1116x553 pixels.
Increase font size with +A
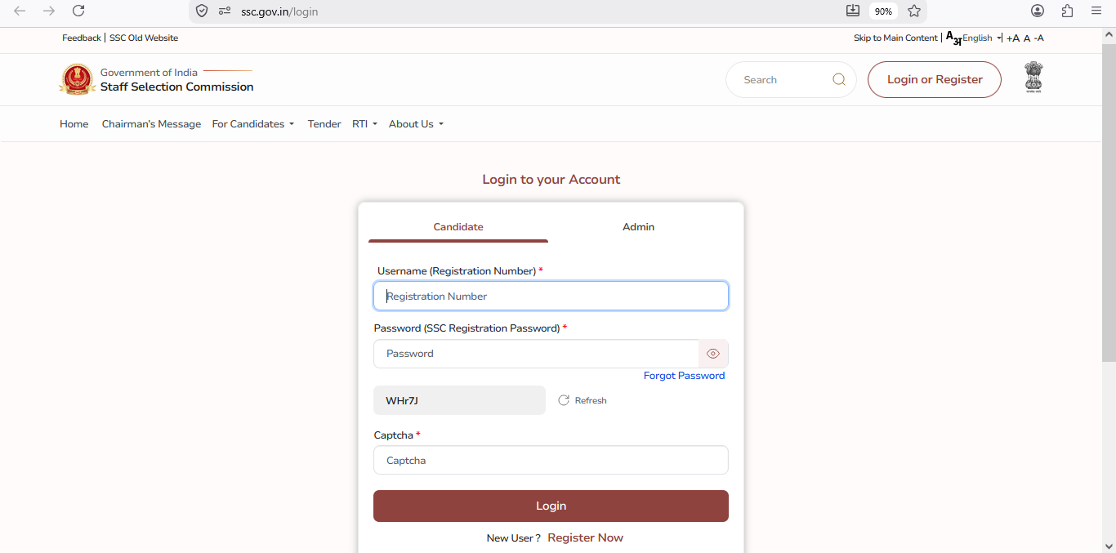pos(1013,38)
